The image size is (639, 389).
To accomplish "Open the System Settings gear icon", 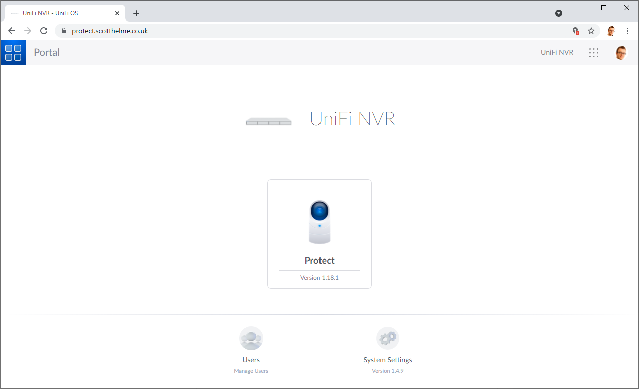I will [387, 338].
